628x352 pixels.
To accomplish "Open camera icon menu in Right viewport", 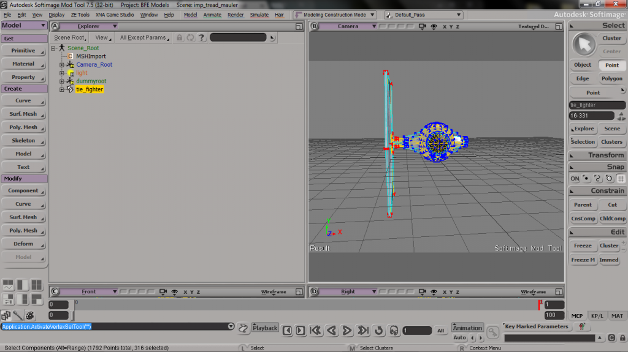I will [x=422, y=292].
